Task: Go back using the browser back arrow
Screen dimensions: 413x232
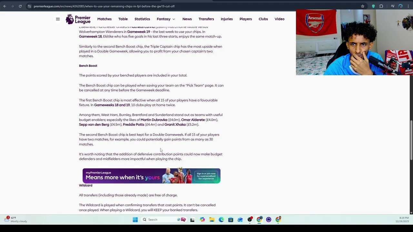Action: (5, 6)
